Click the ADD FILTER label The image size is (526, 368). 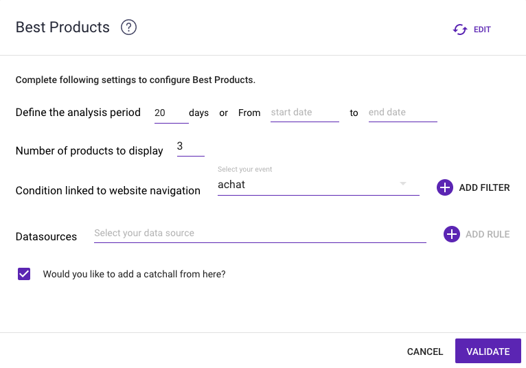(x=484, y=187)
